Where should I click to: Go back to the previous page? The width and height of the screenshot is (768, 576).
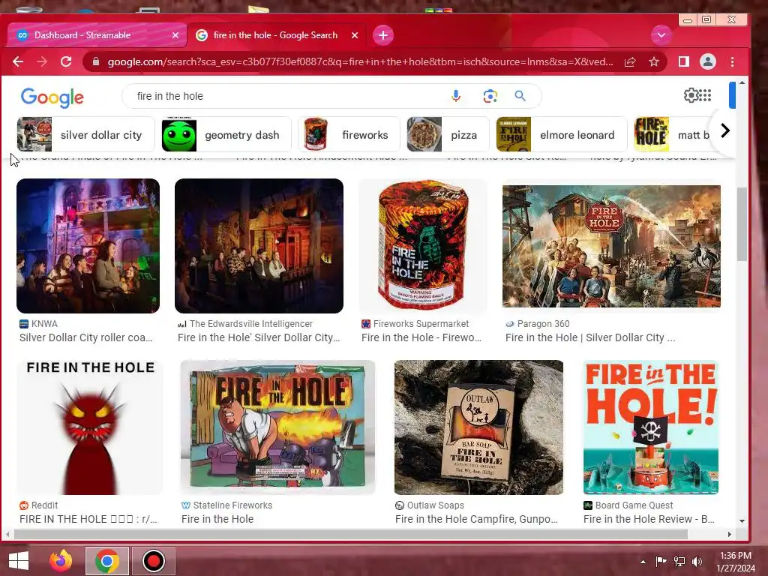[x=18, y=61]
